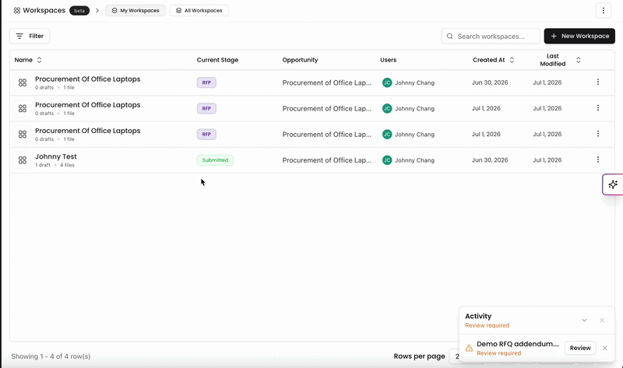Close the Activity panel
This screenshot has height=368, width=623.
[x=602, y=321]
